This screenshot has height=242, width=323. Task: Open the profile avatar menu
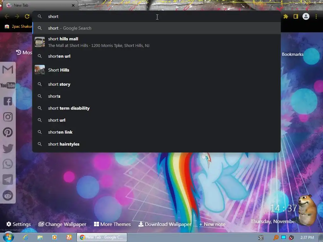306,16
